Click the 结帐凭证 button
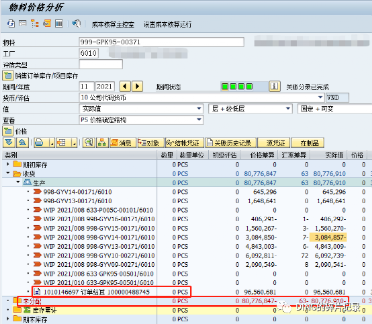Image resolution: width=372 pixels, height=324 pixels. point(185,143)
